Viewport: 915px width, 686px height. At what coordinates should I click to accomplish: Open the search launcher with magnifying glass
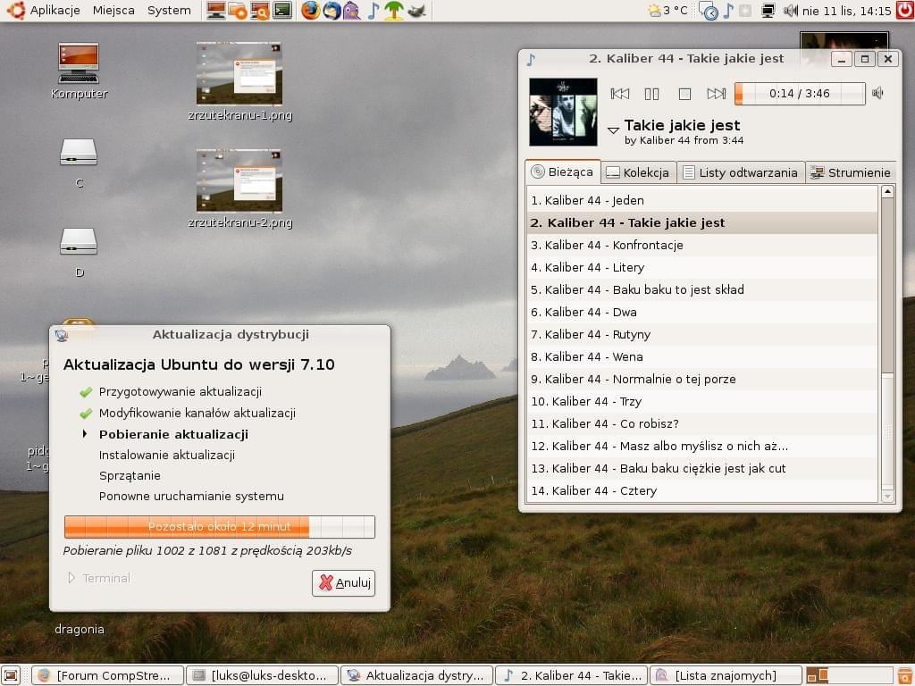tap(260, 11)
